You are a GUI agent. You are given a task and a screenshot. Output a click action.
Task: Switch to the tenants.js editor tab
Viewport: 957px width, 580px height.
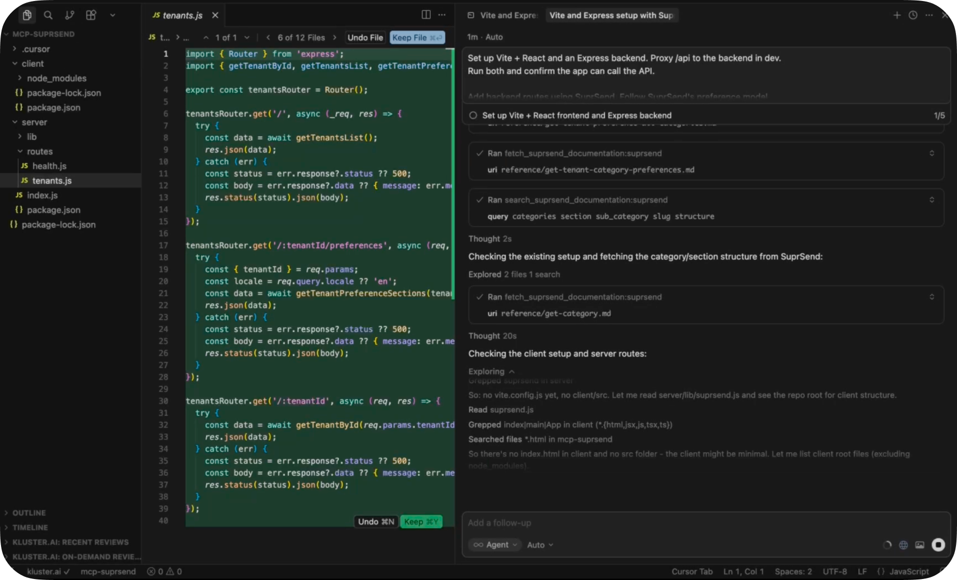click(182, 15)
